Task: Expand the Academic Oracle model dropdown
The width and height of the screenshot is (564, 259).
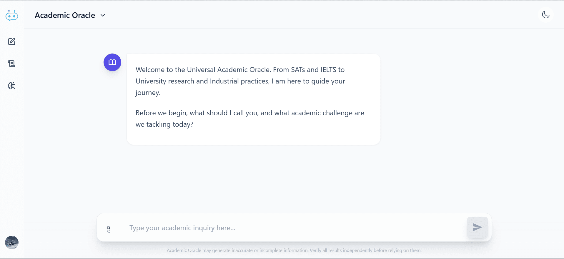Action: click(x=103, y=15)
